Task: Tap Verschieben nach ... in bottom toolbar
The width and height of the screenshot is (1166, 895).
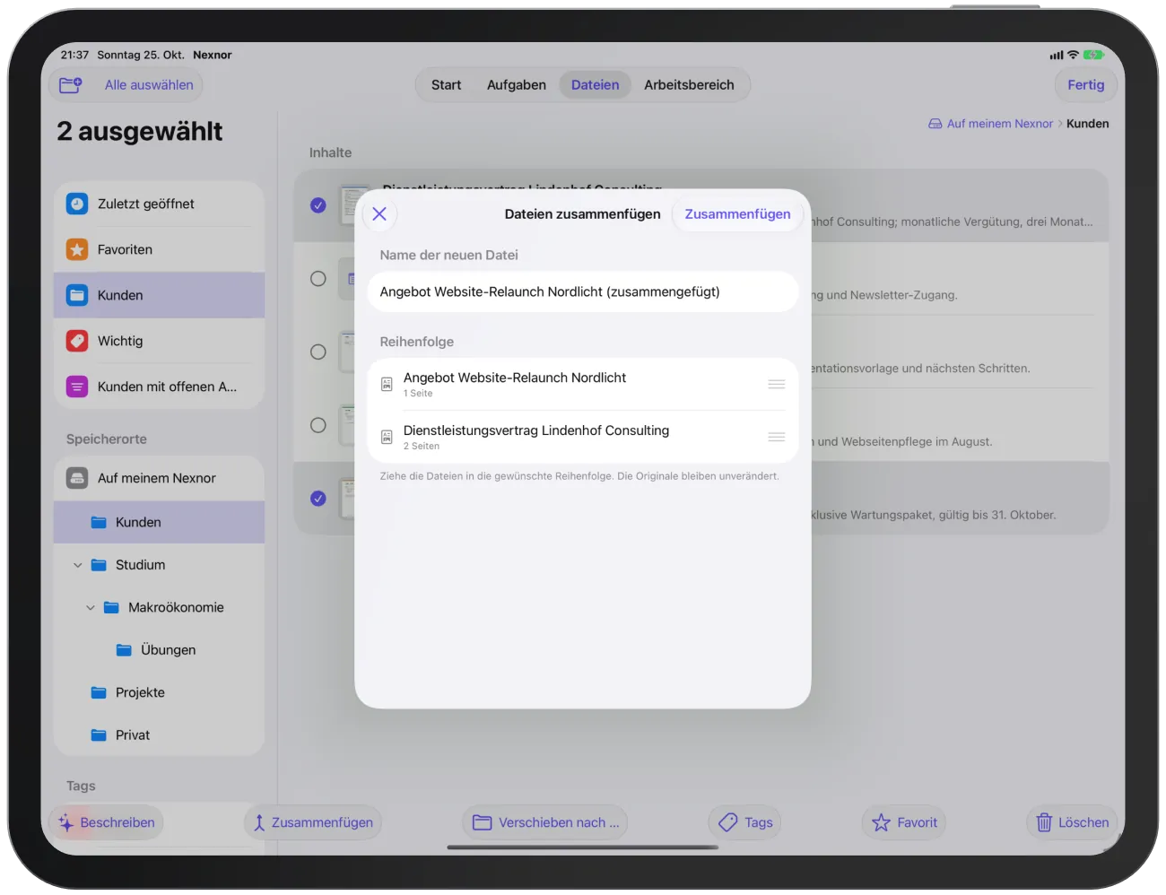Action: click(545, 822)
